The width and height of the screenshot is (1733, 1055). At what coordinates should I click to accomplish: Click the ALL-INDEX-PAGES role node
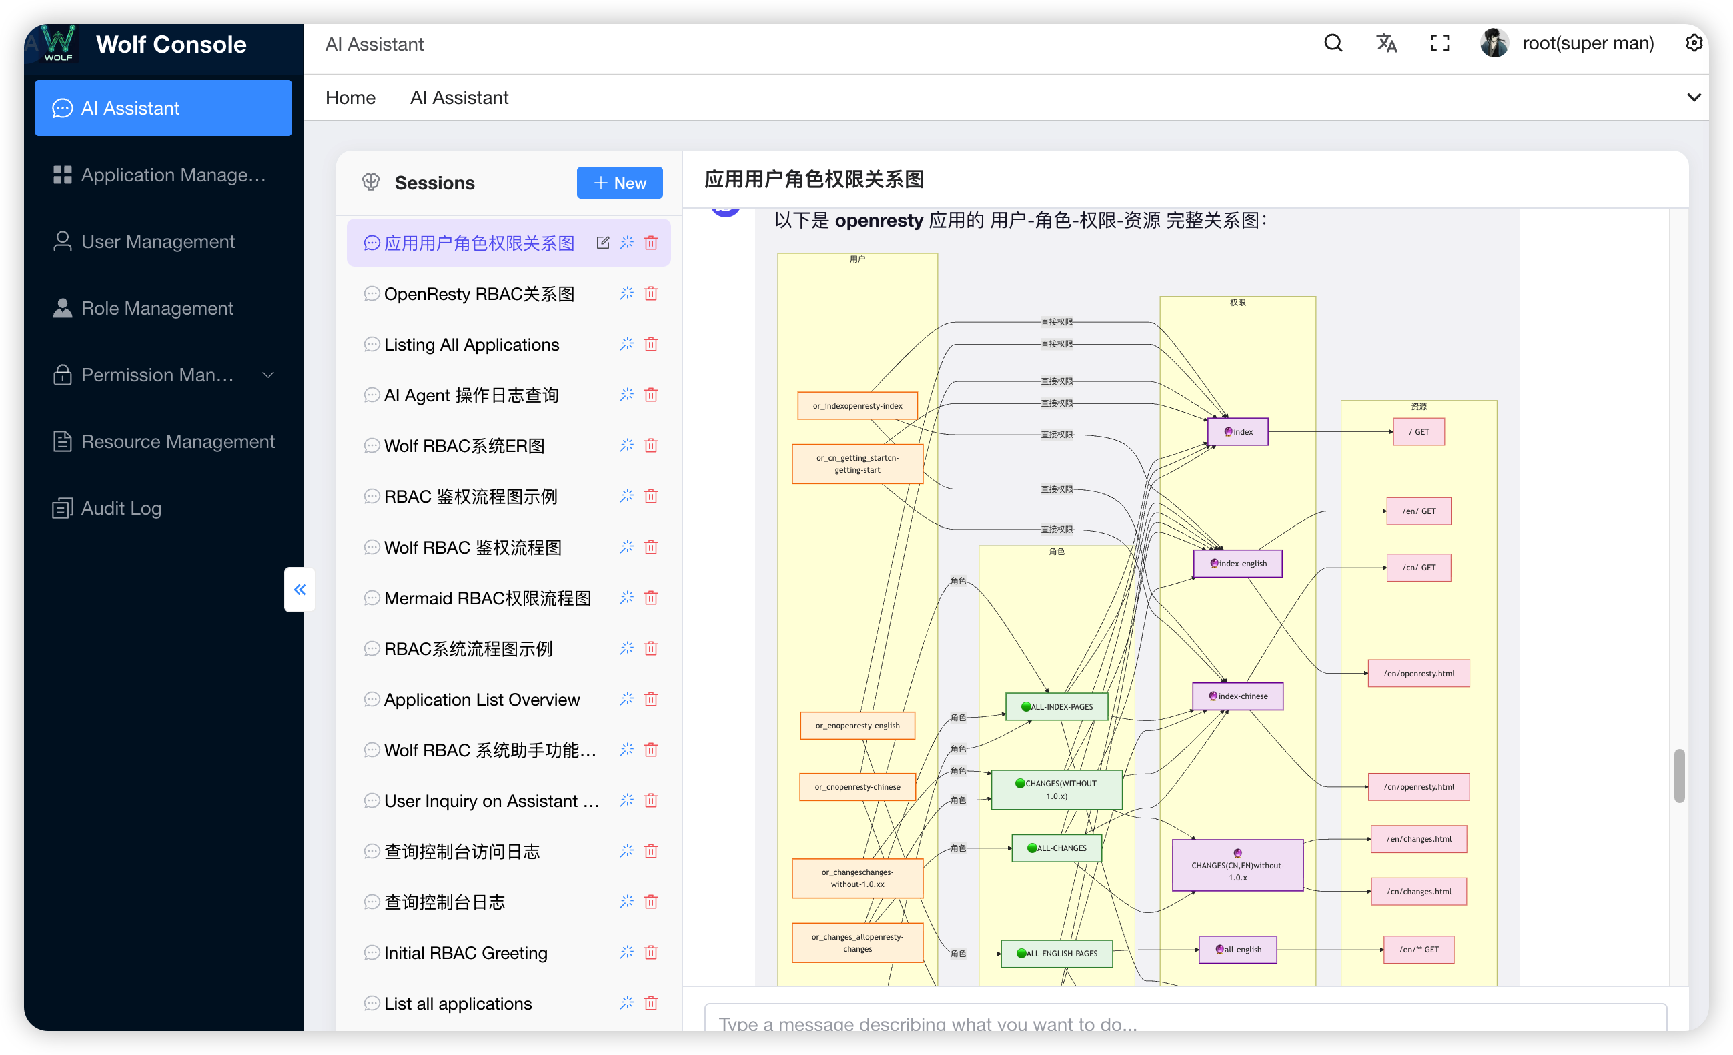[1057, 706]
